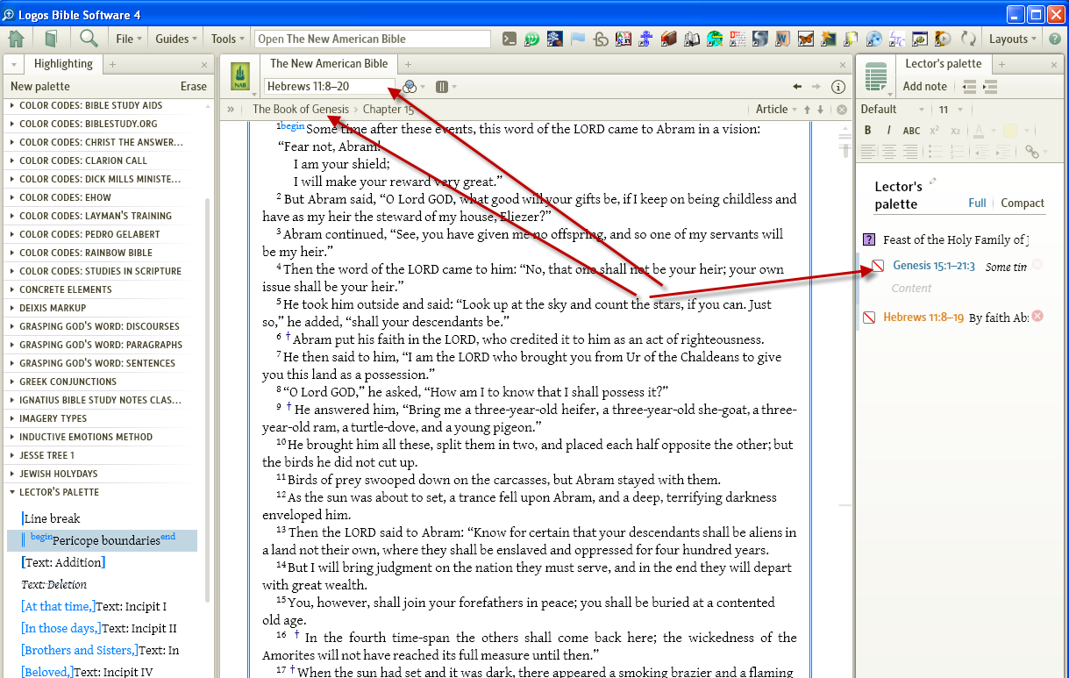Switch notes to Compact view

[1023, 203]
